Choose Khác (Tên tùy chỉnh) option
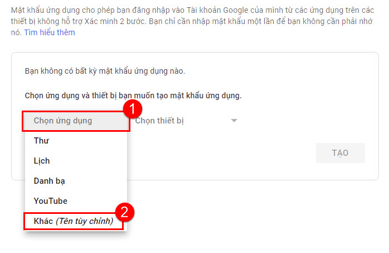Image resolution: width=389 pixels, height=253 pixels. click(74, 221)
